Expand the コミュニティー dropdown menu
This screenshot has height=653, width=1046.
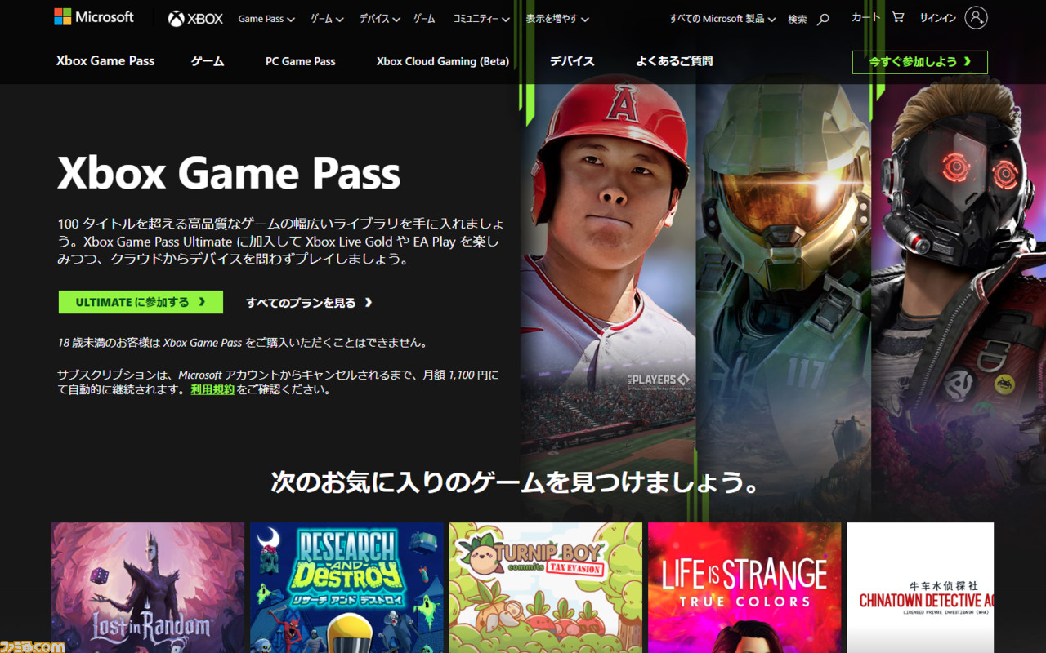(482, 19)
